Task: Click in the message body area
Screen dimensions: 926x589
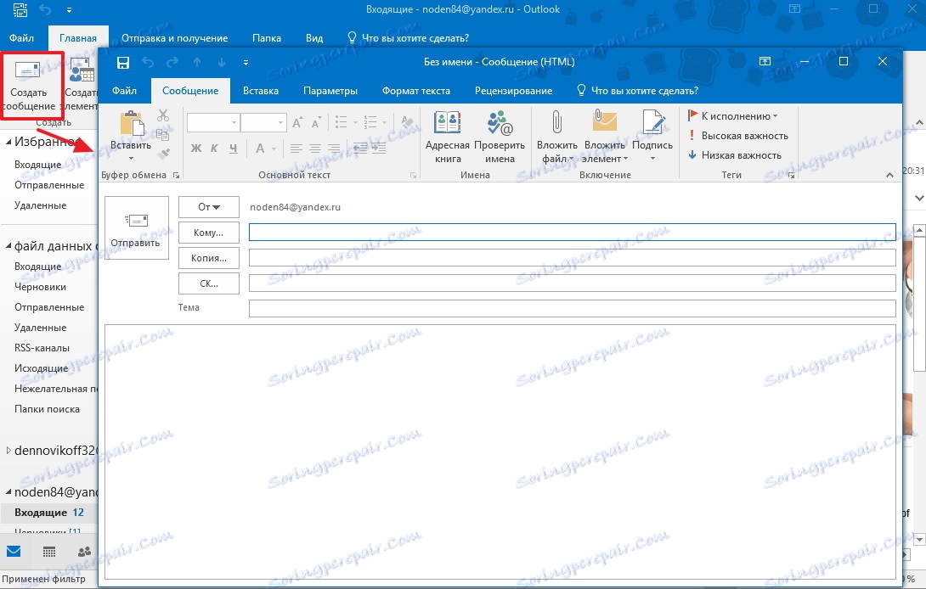Action: pyautogui.click(x=500, y=452)
